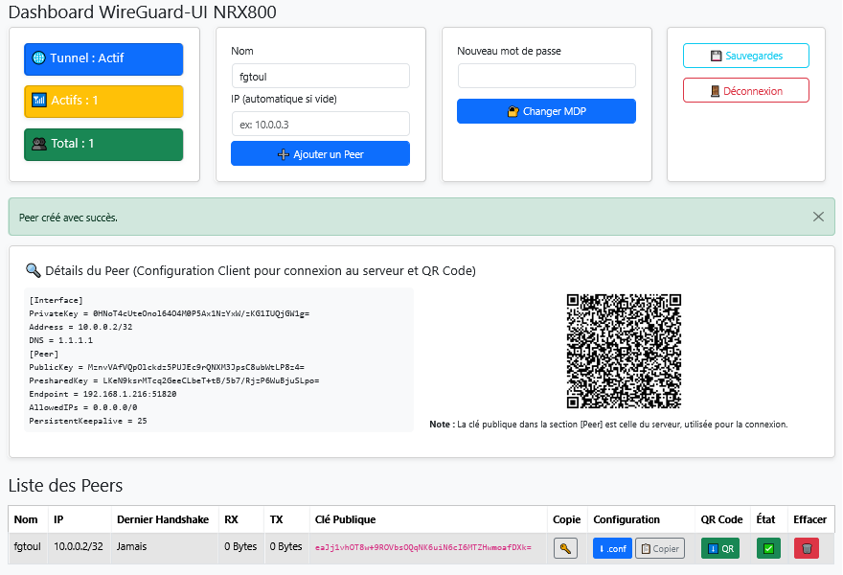The width and height of the screenshot is (843, 575).
Task: Click the RX 0 Bytes cell
Action: pos(240,546)
